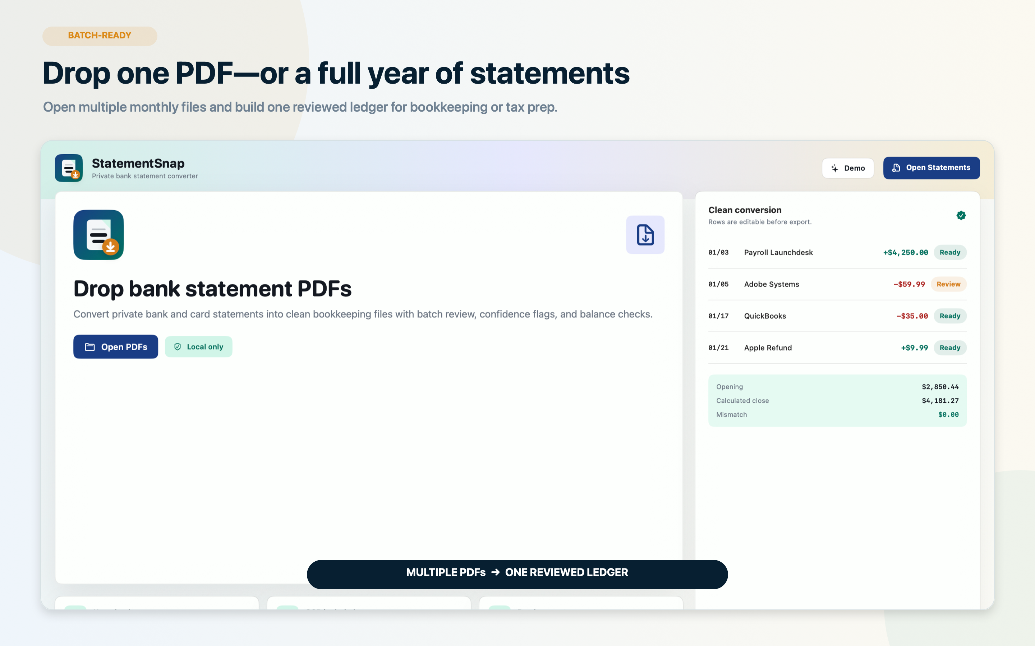Click Calculated close $4,181.27 value
Viewport: 1035px width, 646px height.
click(940, 401)
